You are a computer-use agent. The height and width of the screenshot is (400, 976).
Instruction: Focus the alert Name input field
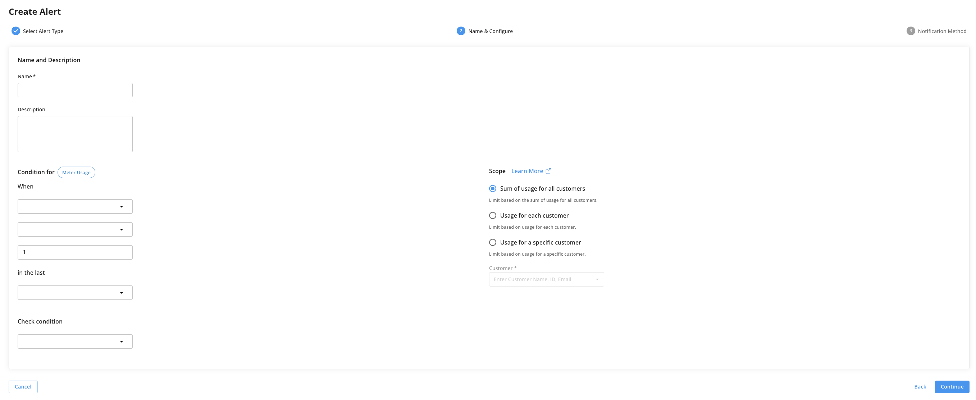point(75,90)
